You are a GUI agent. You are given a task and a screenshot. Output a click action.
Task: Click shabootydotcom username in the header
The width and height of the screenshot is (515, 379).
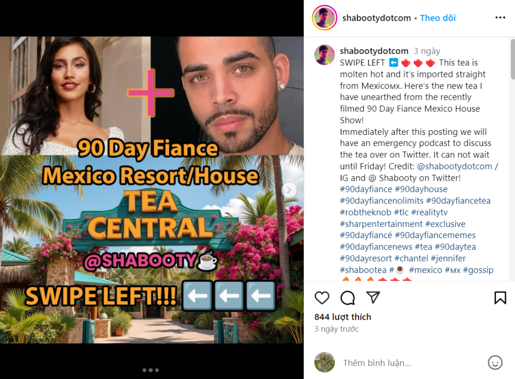pyautogui.click(x=376, y=18)
